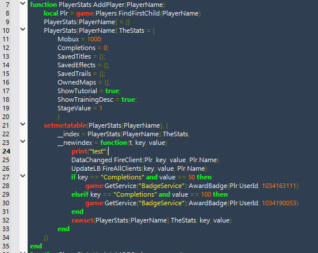Click the word setmetatable
This screenshot has width=318, height=253.
click(x=65, y=125)
